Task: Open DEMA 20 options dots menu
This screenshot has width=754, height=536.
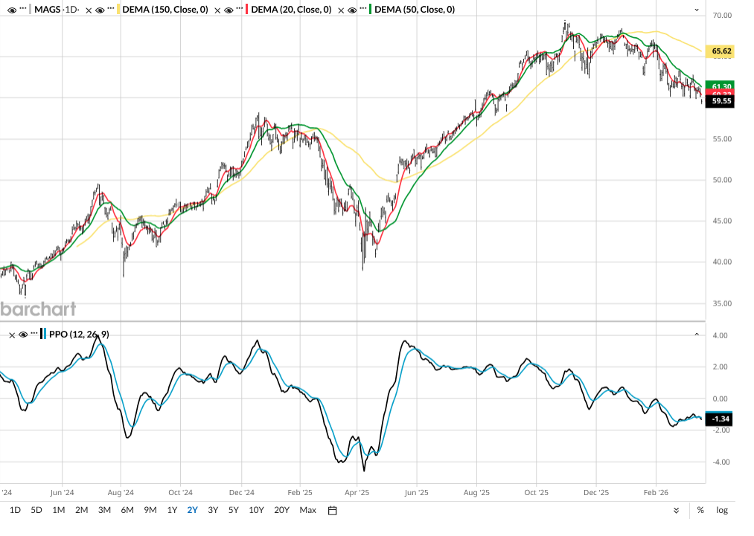Action: tap(240, 9)
